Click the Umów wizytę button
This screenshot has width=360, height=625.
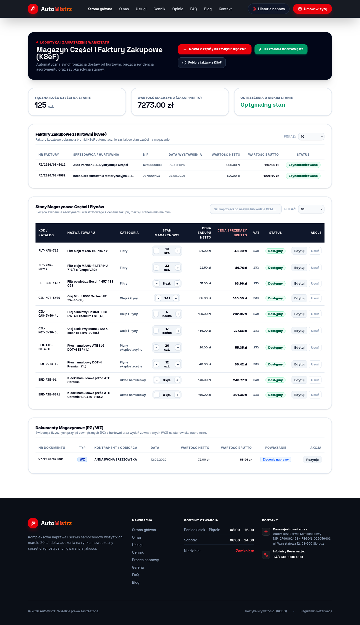click(312, 9)
